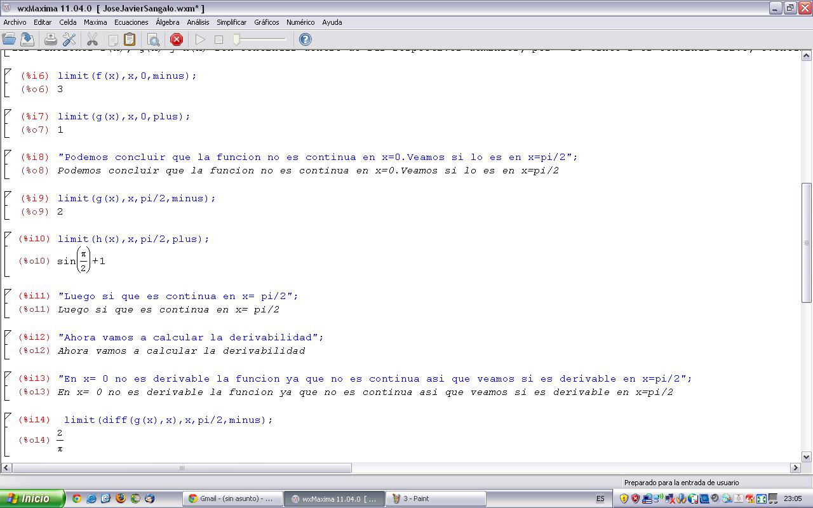Open the Editar menu

43,22
